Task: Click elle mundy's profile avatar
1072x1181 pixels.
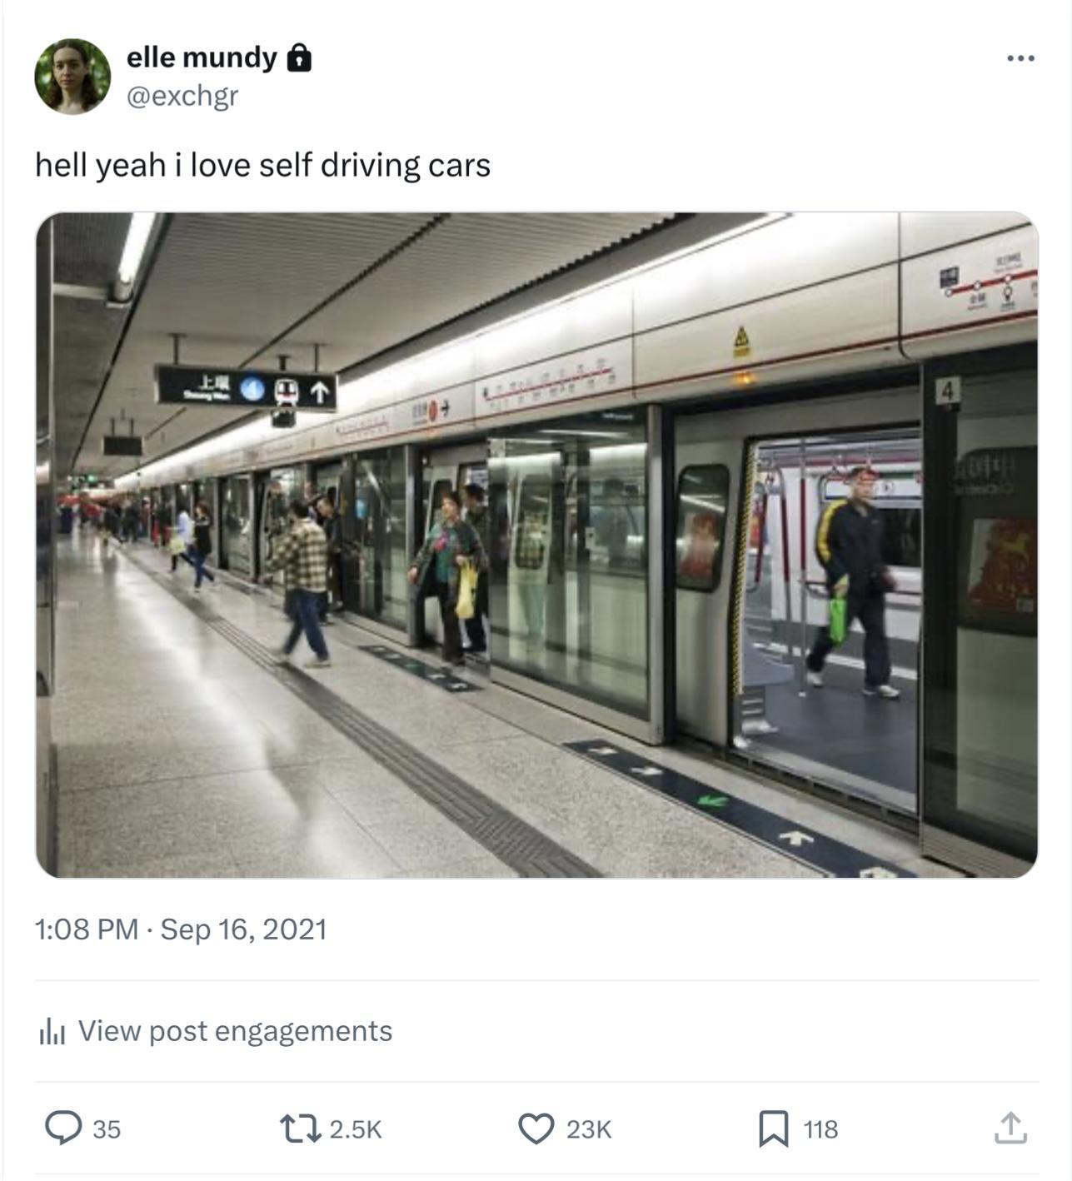Action: pyautogui.click(x=72, y=77)
